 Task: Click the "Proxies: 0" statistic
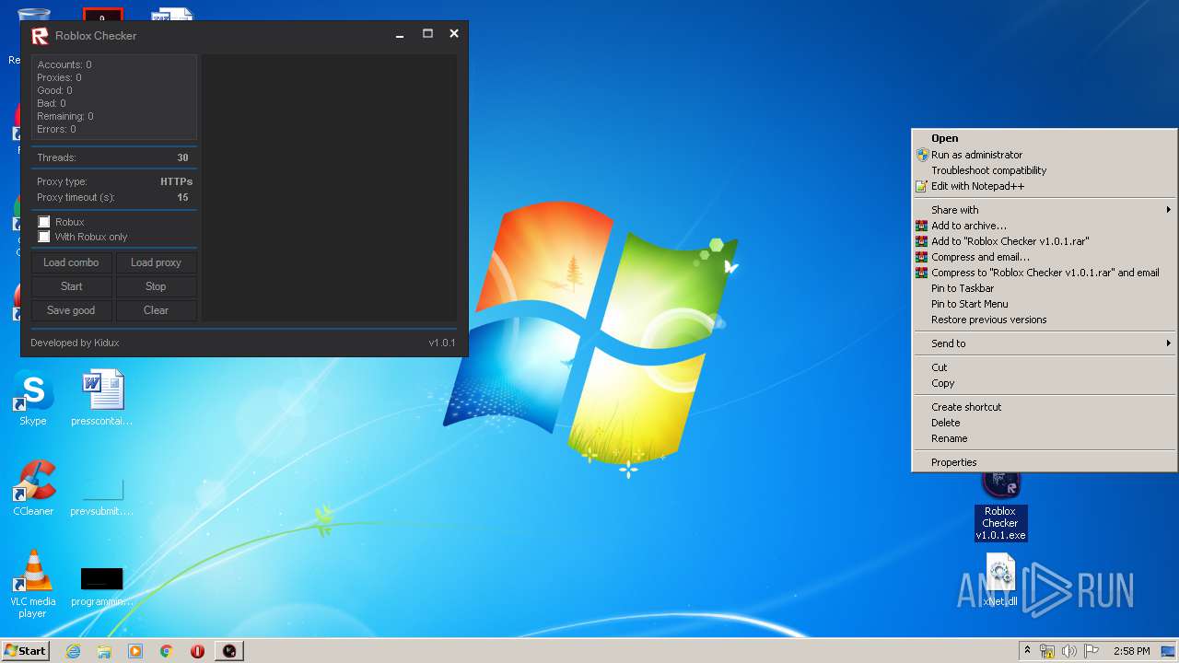click(x=59, y=77)
